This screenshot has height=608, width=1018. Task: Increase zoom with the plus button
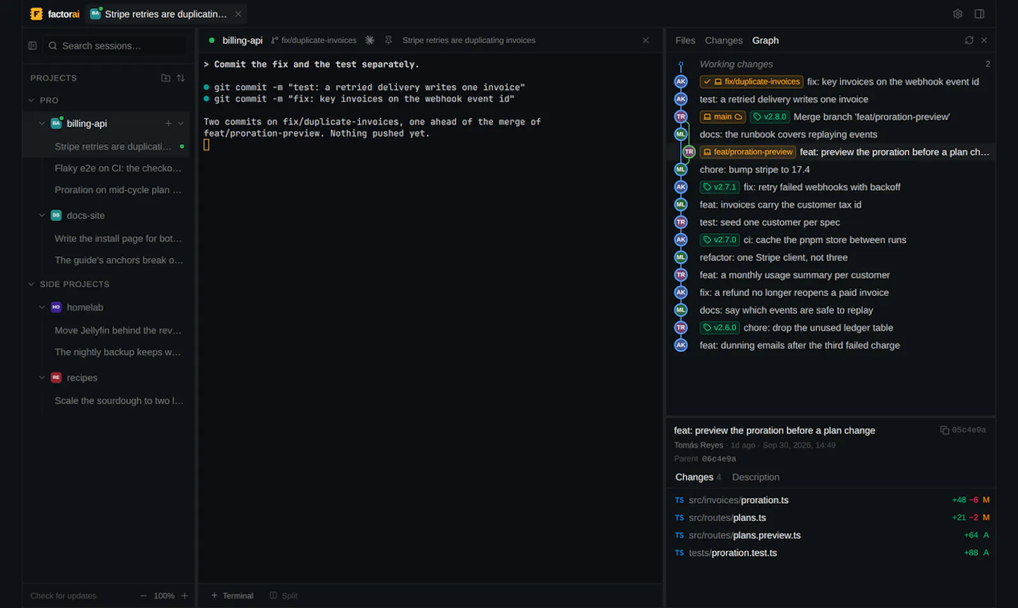tap(185, 596)
